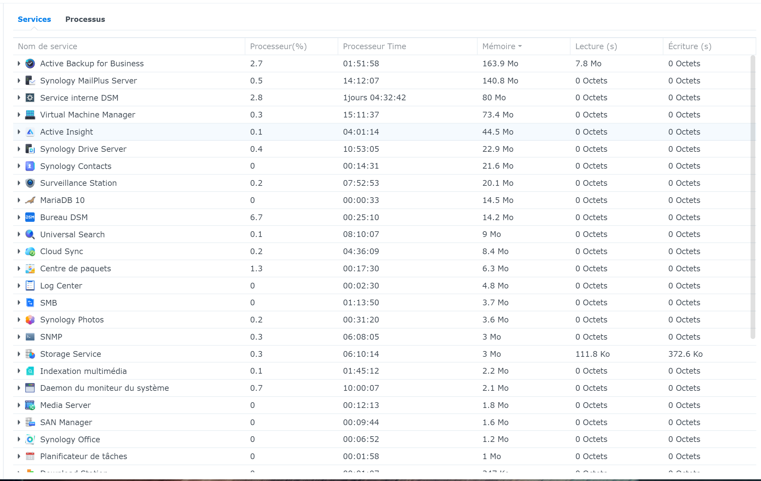Sort by Processeur Time column header

point(408,46)
